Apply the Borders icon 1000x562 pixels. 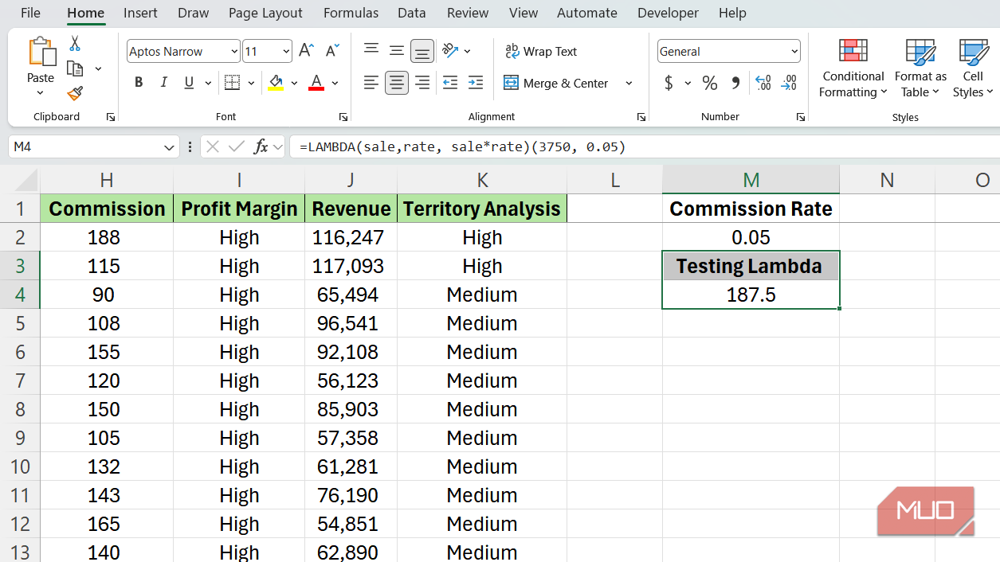pyautogui.click(x=232, y=83)
